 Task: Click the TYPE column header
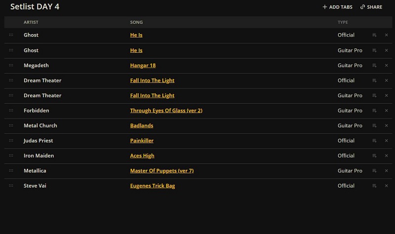pyautogui.click(x=343, y=22)
